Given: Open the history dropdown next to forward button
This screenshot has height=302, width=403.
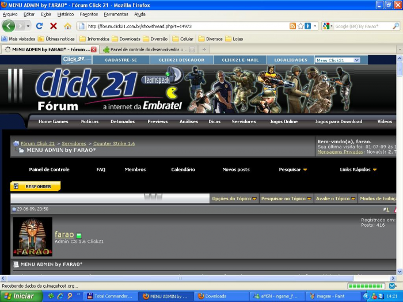Looking at the screenshot, I should coord(28,26).
